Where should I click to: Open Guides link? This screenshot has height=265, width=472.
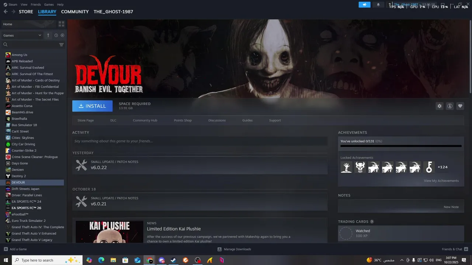tap(247, 120)
